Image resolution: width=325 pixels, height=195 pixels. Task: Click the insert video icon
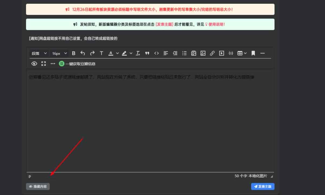coord(222,53)
